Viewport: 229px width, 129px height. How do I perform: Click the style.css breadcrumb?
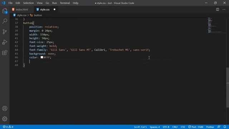21,15
